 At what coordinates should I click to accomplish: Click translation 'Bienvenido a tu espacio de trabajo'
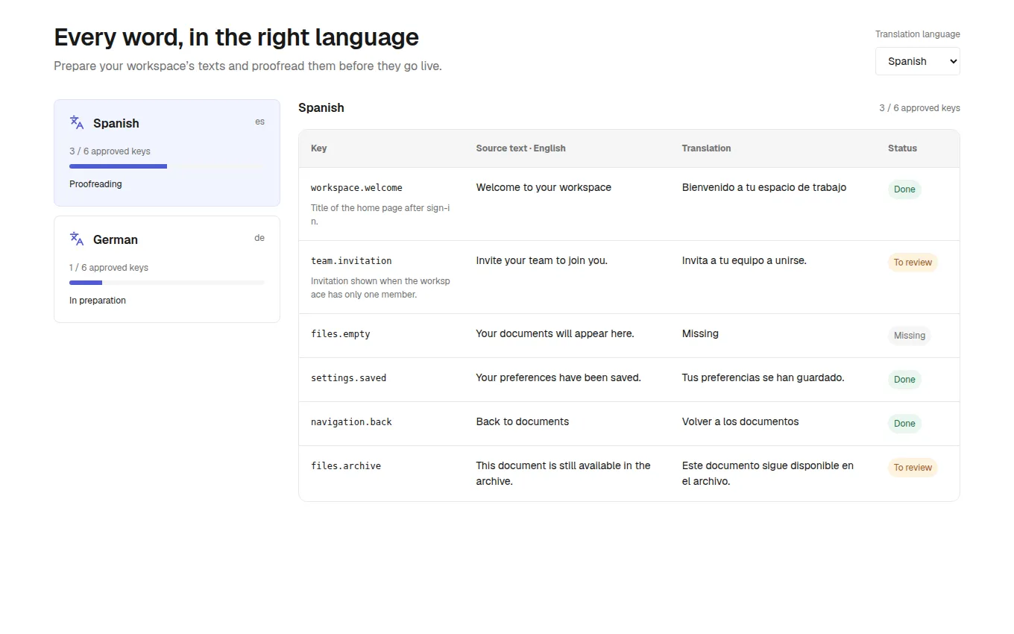pyautogui.click(x=764, y=188)
